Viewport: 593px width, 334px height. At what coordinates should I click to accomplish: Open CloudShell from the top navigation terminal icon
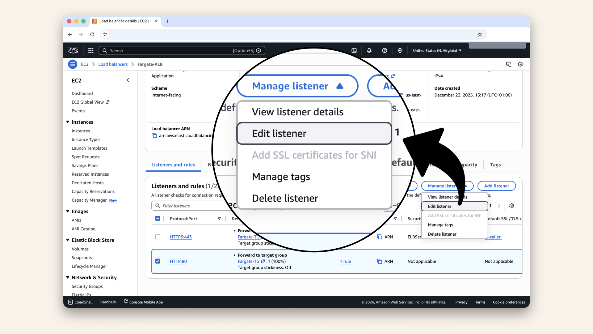coord(354,50)
